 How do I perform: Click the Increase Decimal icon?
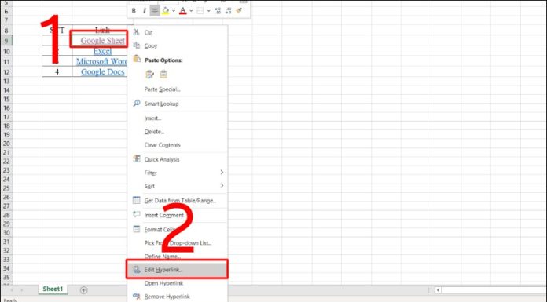218,11
